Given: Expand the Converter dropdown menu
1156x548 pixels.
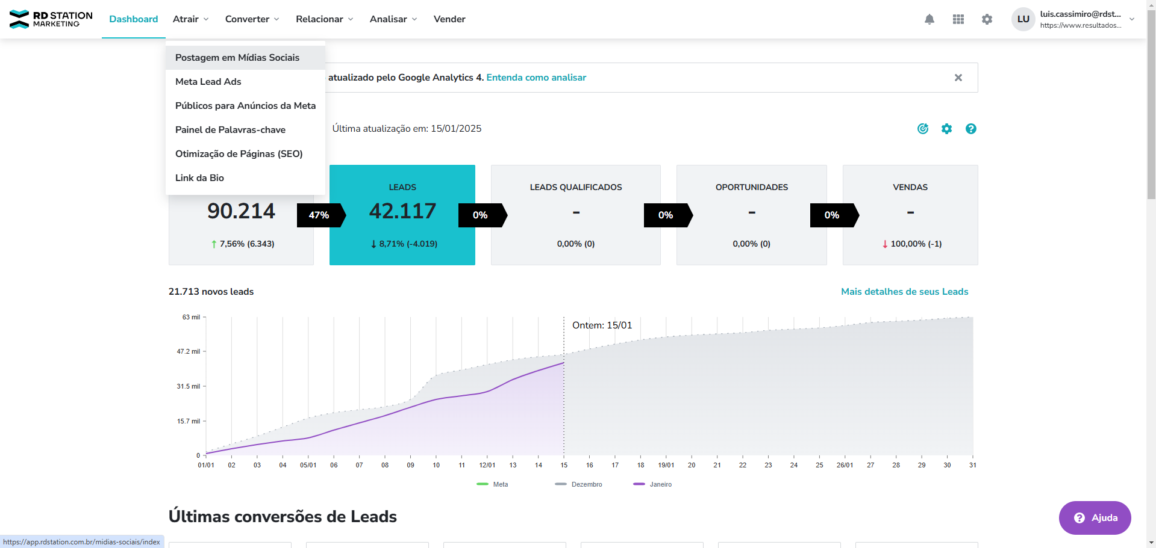Looking at the screenshot, I should pyautogui.click(x=252, y=19).
